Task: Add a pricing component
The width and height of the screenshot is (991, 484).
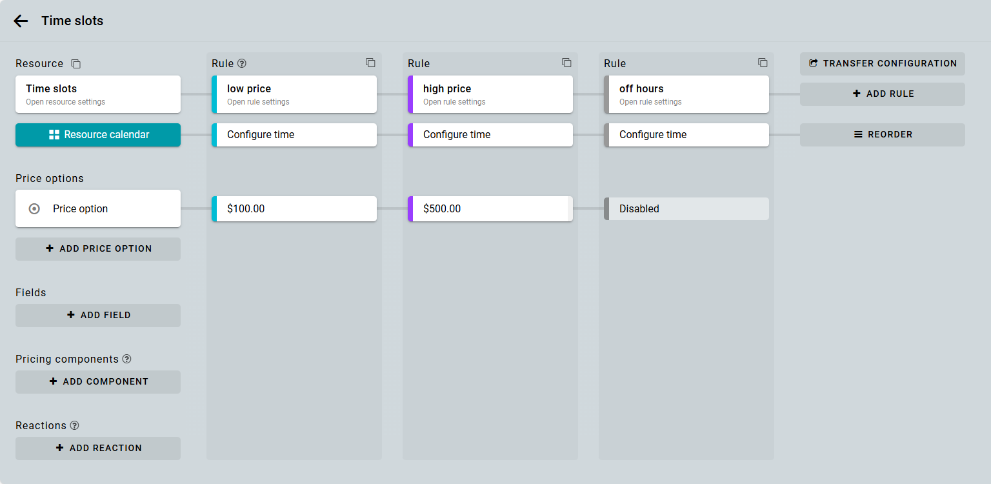Action: point(98,381)
